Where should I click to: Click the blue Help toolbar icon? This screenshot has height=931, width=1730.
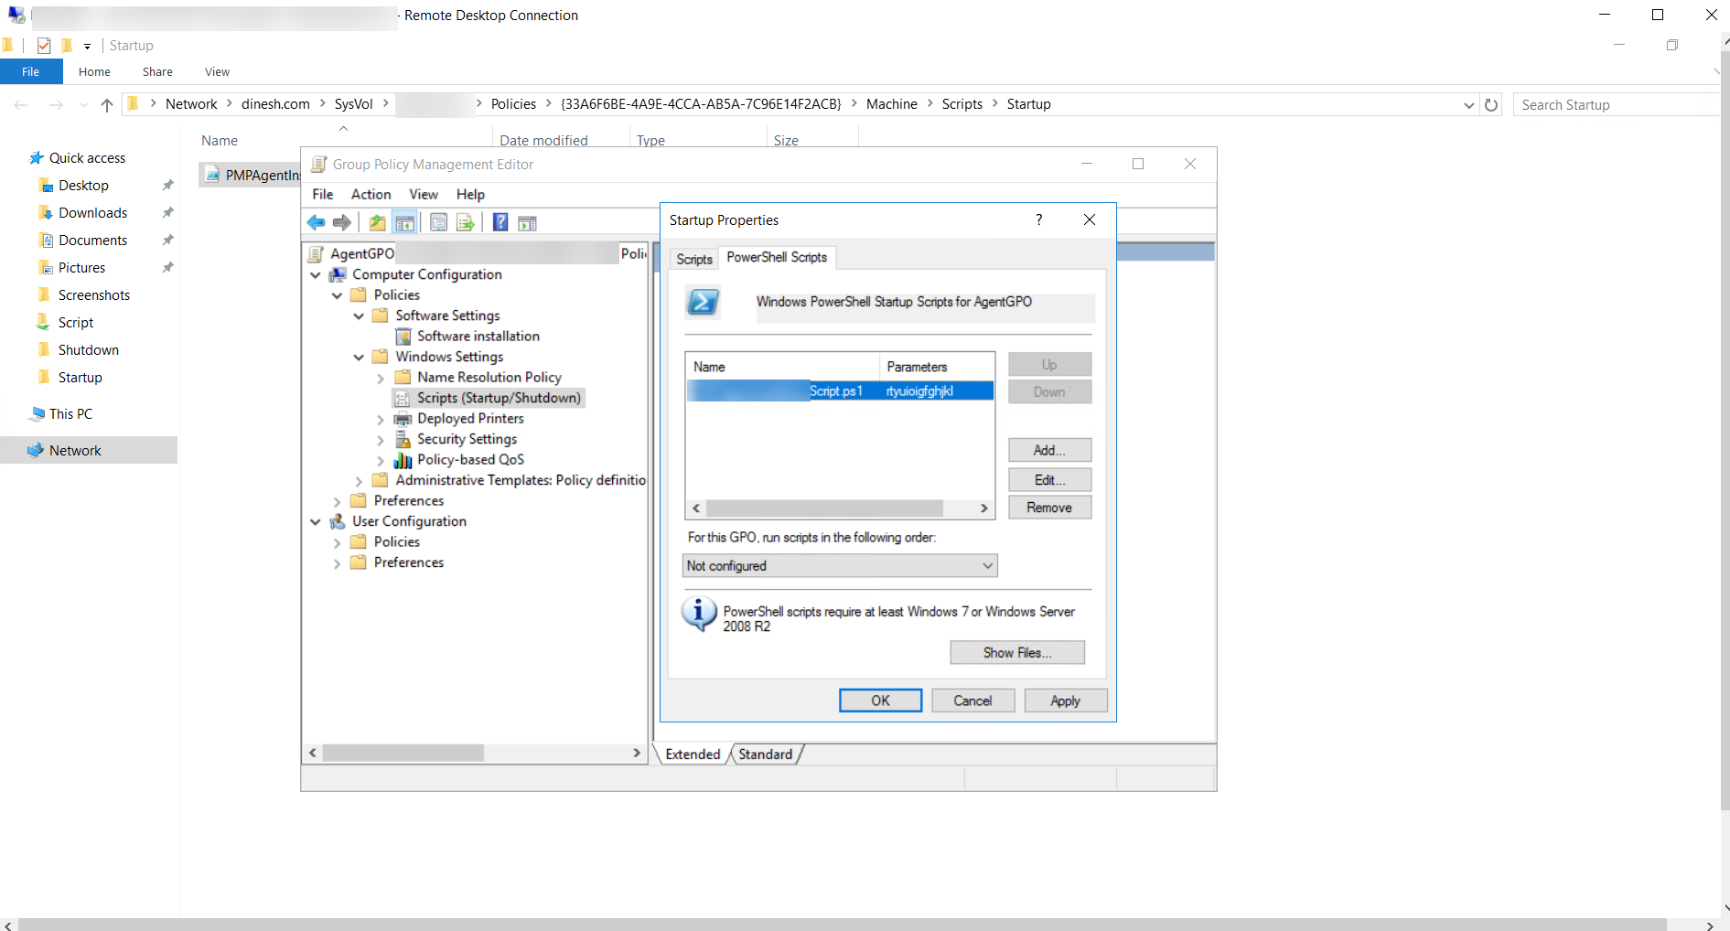500,222
